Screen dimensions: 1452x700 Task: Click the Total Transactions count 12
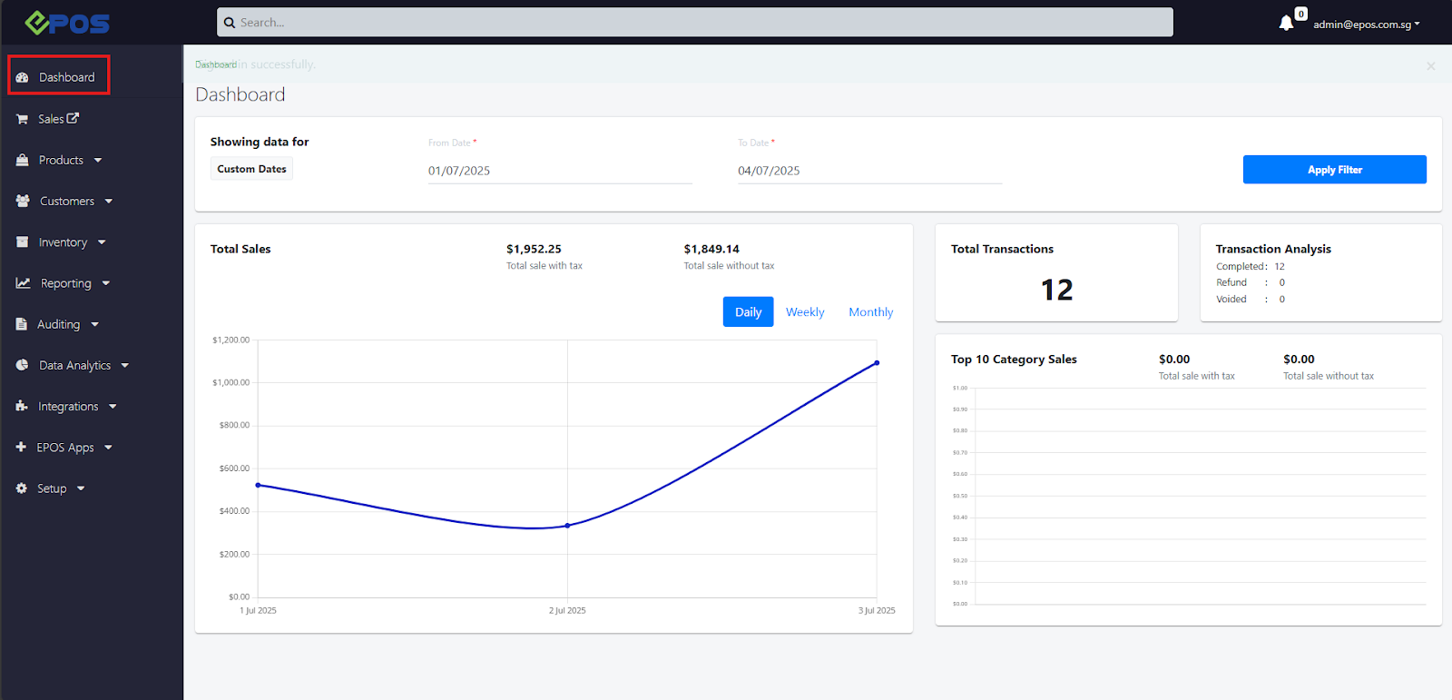tap(1056, 290)
